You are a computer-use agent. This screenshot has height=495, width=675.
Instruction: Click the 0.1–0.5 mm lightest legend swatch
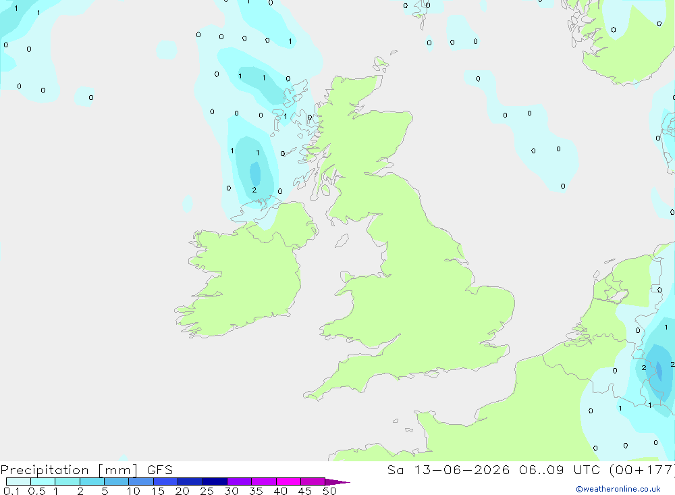[x=18, y=481]
